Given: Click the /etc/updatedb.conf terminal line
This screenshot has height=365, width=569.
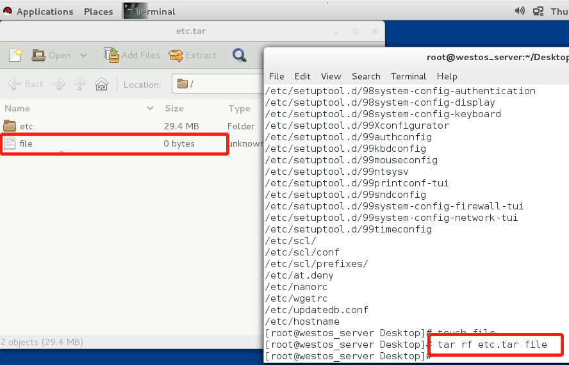Looking at the screenshot, I should click(x=317, y=310).
